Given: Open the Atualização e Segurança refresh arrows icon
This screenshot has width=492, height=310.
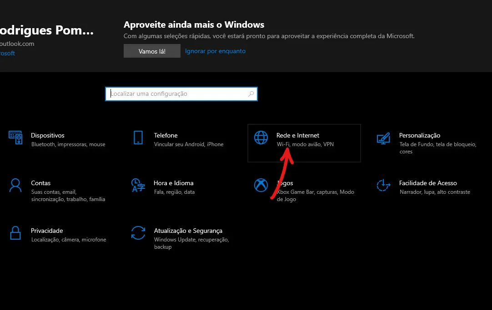Looking at the screenshot, I should [138, 233].
